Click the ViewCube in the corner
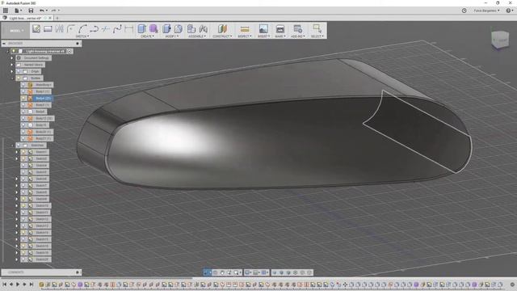The height and width of the screenshot is (291, 517). 500,40
